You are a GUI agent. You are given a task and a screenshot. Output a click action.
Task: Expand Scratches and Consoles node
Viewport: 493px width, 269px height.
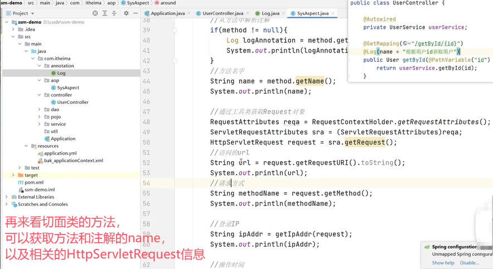7,204
